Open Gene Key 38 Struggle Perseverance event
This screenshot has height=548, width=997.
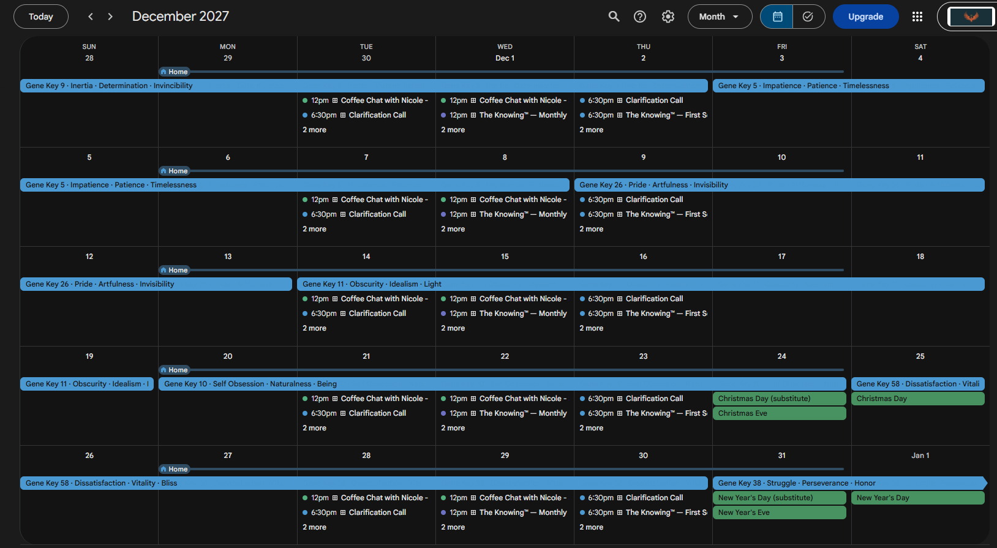click(849, 483)
